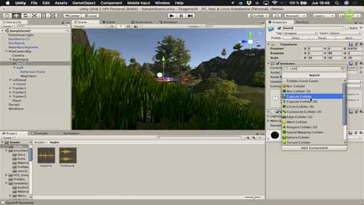The height and width of the screenshot is (205, 364).
Task: Adjust the asset thumbnail size slider
Action: tap(253, 198)
